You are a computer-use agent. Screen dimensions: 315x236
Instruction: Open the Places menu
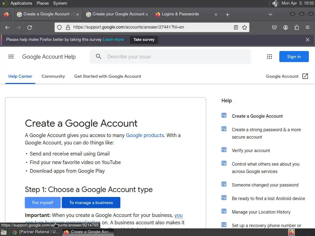point(42,3)
